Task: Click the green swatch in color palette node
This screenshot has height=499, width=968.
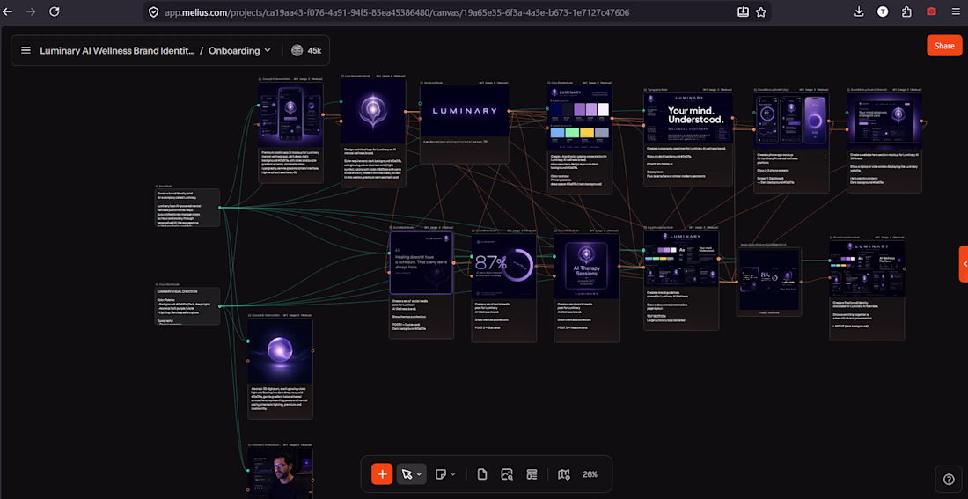Action: [x=572, y=133]
